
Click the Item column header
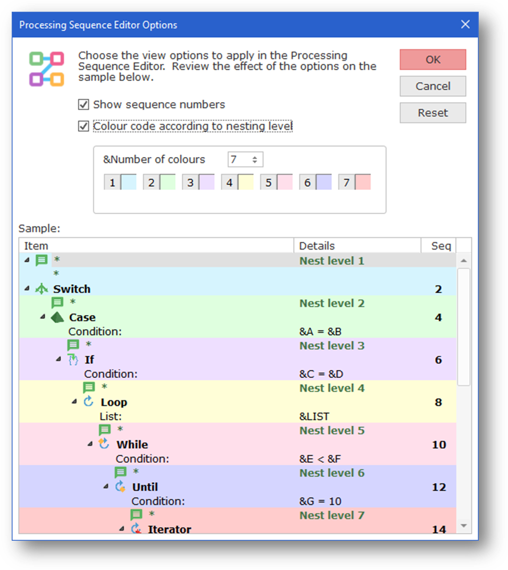[x=156, y=246]
